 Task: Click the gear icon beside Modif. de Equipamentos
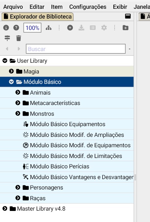pos(26,145)
